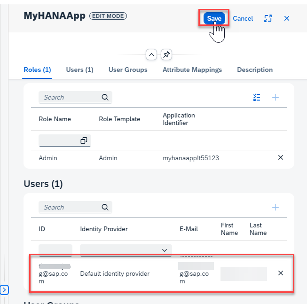The height and width of the screenshot is (304, 307).
Task: Click the Last Name column header
Action: coord(258,229)
